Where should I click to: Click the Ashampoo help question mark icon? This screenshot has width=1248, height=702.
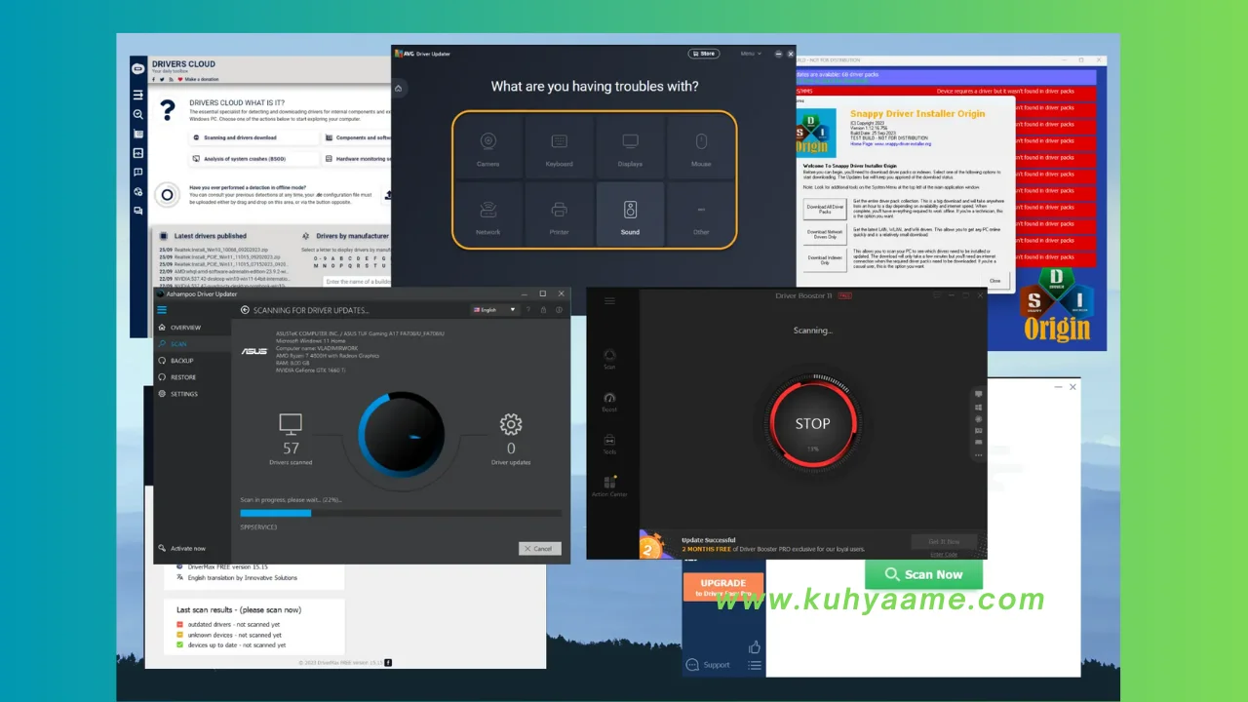point(529,310)
